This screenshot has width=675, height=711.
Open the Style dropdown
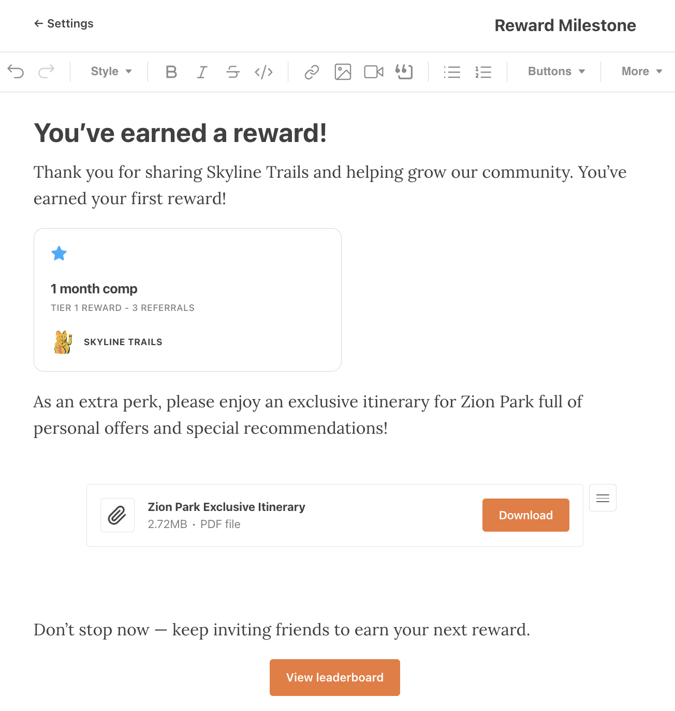[x=111, y=72]
